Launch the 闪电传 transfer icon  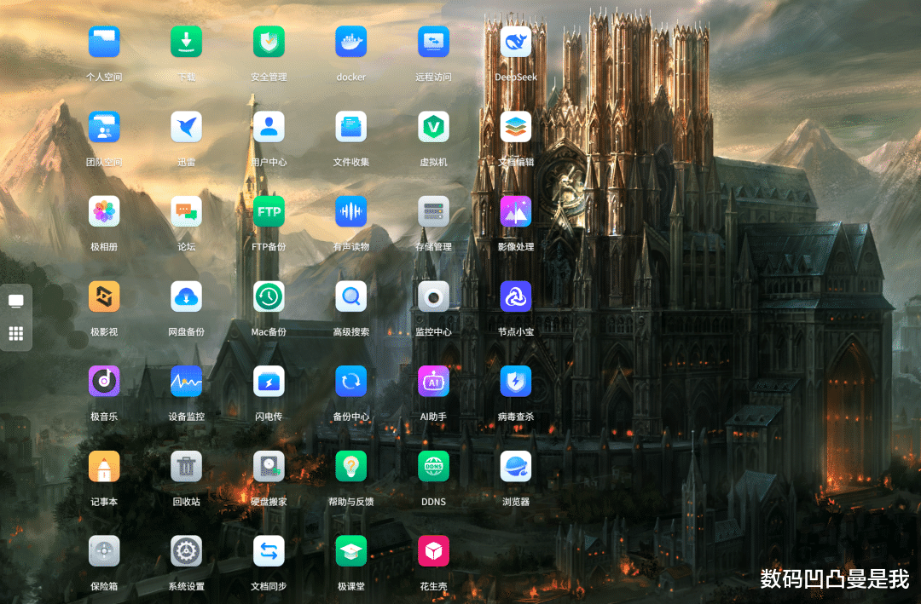pos(269,381)
